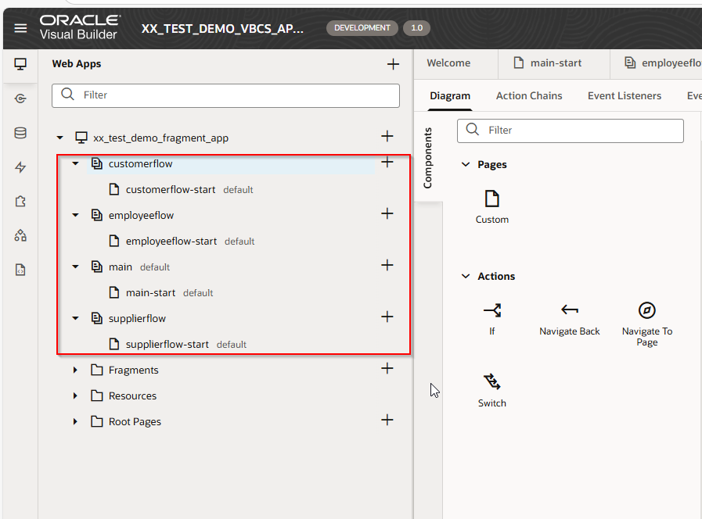Choose the Navigate Back arrow icon
The width and height of the screenshot is (702, 519).
coord(569,310)
